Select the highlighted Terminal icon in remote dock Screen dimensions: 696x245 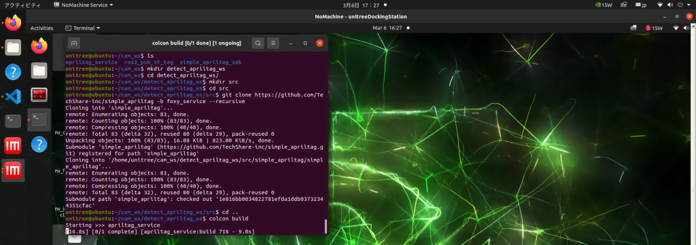(x=39, y=119)
